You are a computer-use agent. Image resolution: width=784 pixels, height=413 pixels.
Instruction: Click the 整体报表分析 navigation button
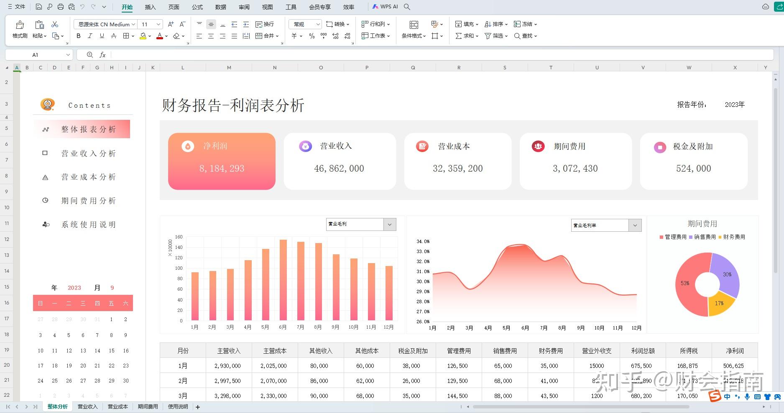pyautogui.click(x=82, y=129)
